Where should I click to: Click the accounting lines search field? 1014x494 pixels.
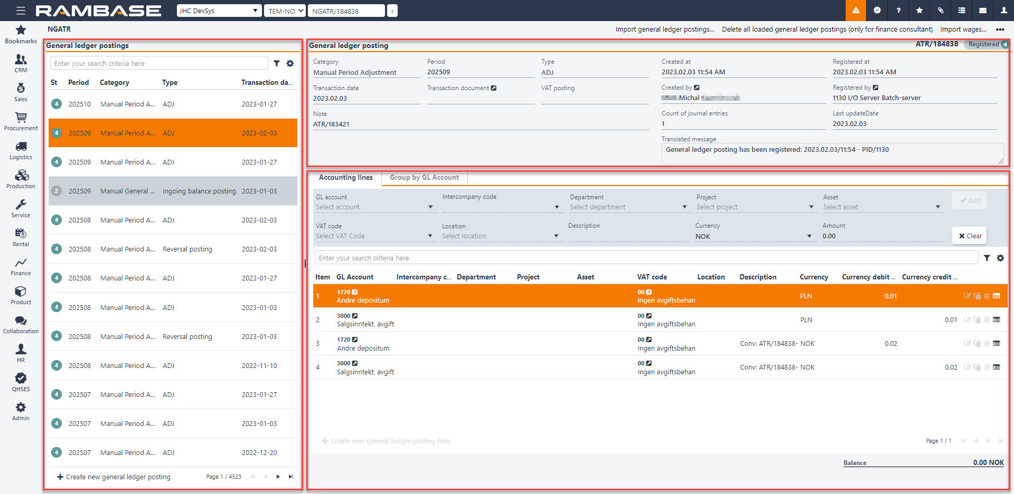tap(645, 258)
